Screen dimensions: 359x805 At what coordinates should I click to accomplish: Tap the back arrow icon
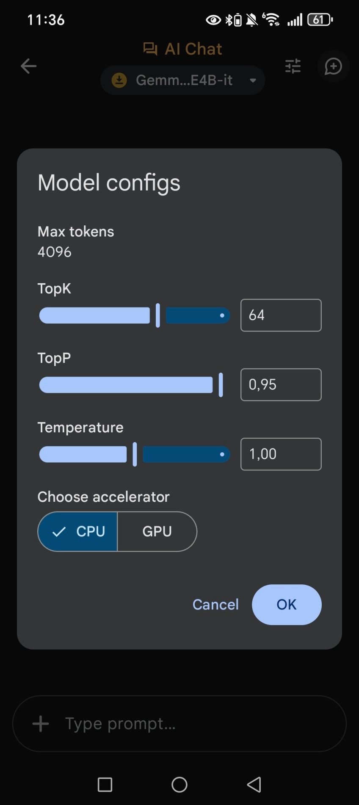pyautogui.click(x=28, y=66)
